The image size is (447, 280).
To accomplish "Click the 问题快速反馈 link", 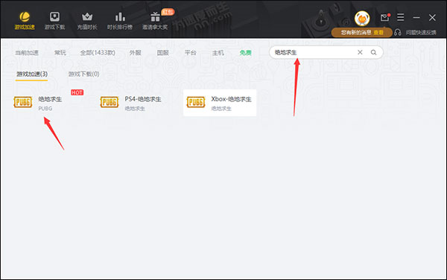I will click(x=421, y=33).
